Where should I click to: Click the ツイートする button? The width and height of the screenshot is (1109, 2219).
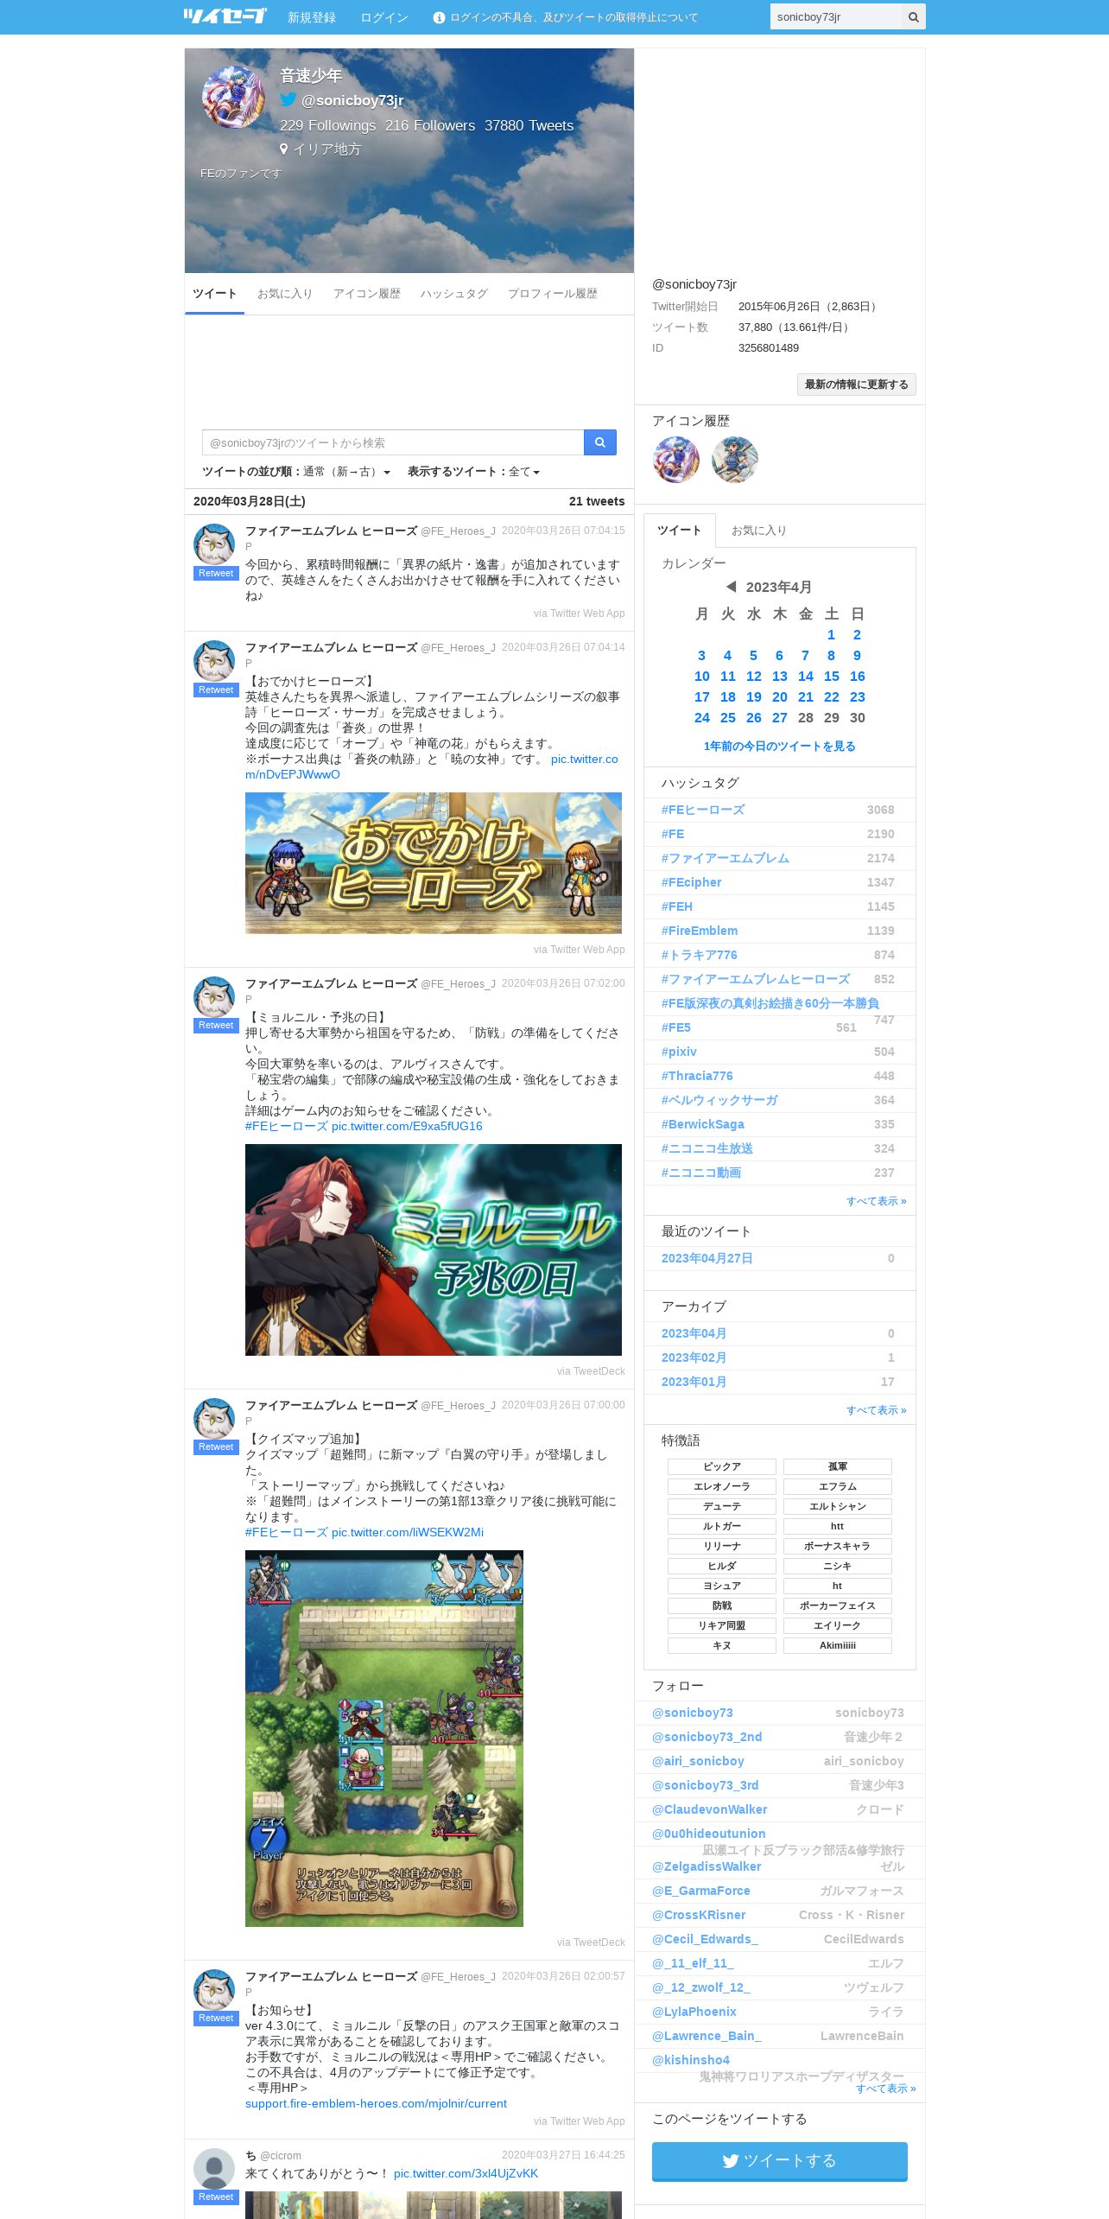[x=779, y=2160]
